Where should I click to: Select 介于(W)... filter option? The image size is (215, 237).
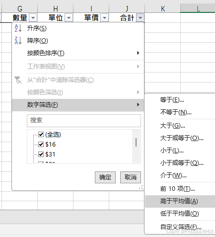[x=180, y=175]
